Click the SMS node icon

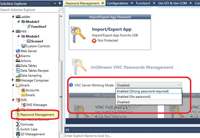(x=18, y=100)
